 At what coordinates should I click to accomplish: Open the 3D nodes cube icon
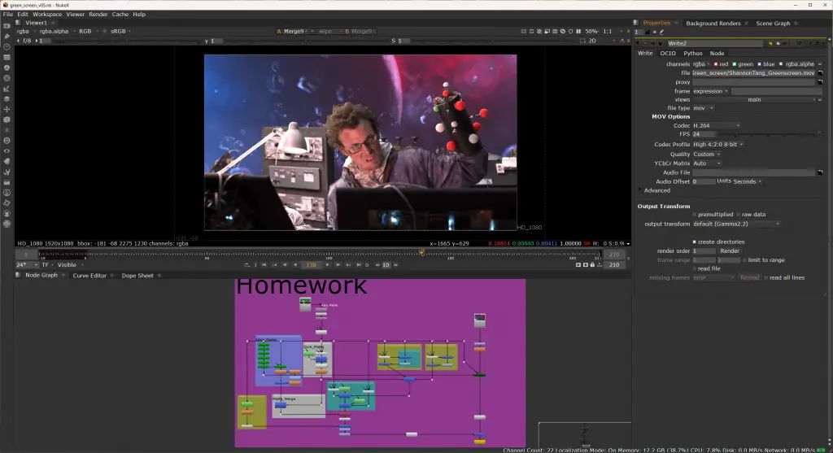7,120
